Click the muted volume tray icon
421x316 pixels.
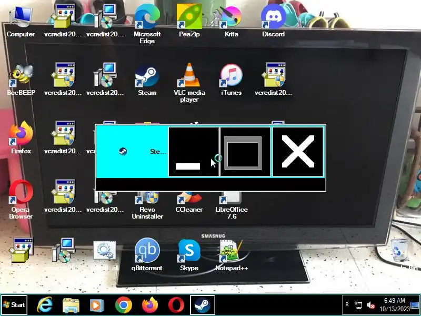click(x=371, y=305)
